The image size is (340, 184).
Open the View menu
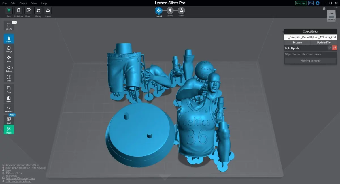coord(34,3)
